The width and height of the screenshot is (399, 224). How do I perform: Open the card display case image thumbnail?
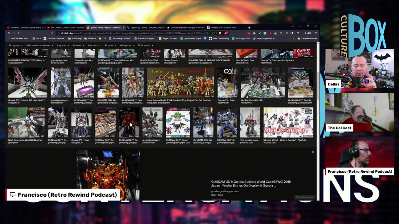105,123
